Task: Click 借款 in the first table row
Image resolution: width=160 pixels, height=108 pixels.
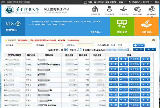Action: pyautogui.click(x=114, y=59)
